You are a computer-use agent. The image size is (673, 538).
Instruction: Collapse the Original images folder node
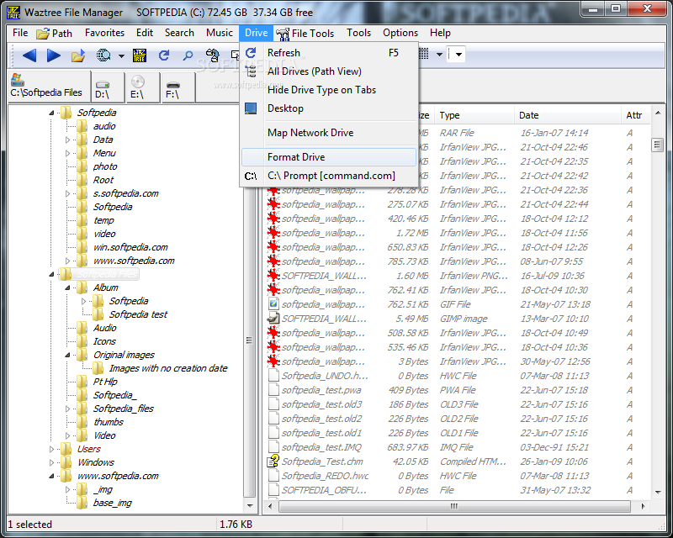pos(67,355)
